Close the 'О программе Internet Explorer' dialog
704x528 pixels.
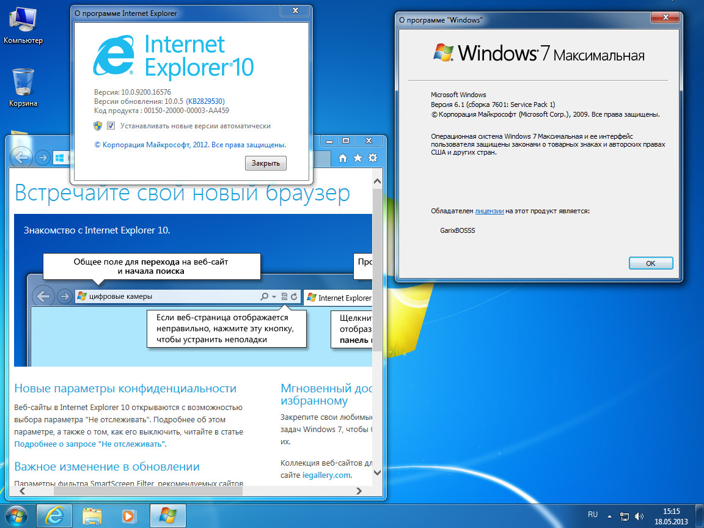pyautogui.click(x=295, y=11)
